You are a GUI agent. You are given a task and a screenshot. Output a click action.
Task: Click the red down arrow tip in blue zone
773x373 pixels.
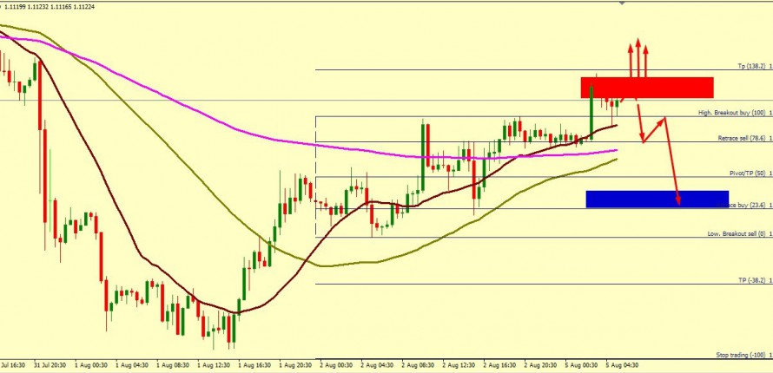(x=677, y=203)
